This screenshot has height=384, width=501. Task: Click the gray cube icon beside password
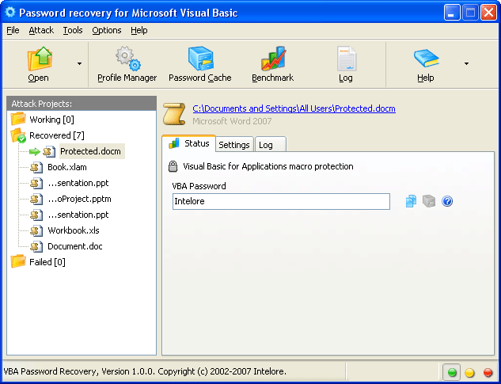(429, 202)
